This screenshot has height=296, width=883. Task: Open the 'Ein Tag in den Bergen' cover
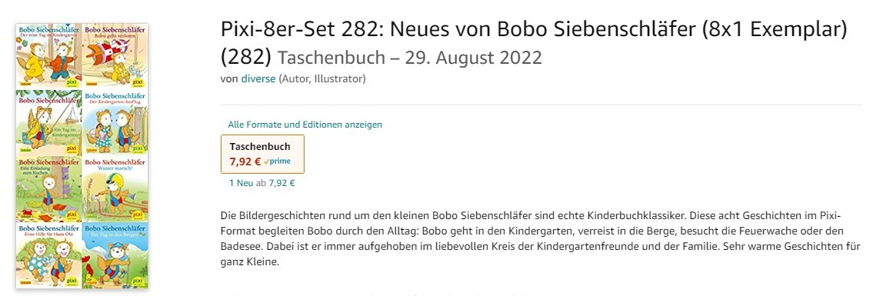coord(115,255)
